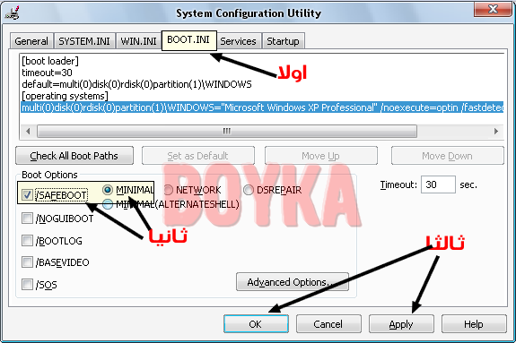Go to the Services tab
This screenshot has width=516, height=343.
(x=238, y=41)
